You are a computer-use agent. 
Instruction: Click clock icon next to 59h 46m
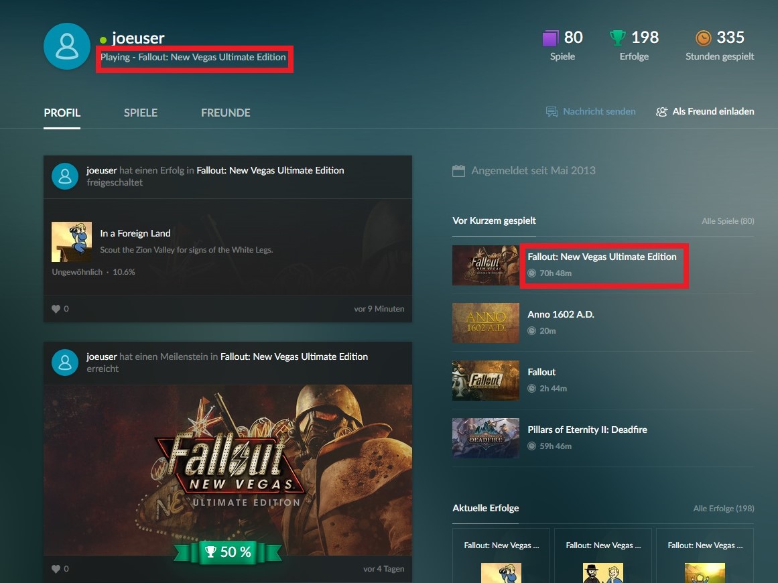coord(531,446)
